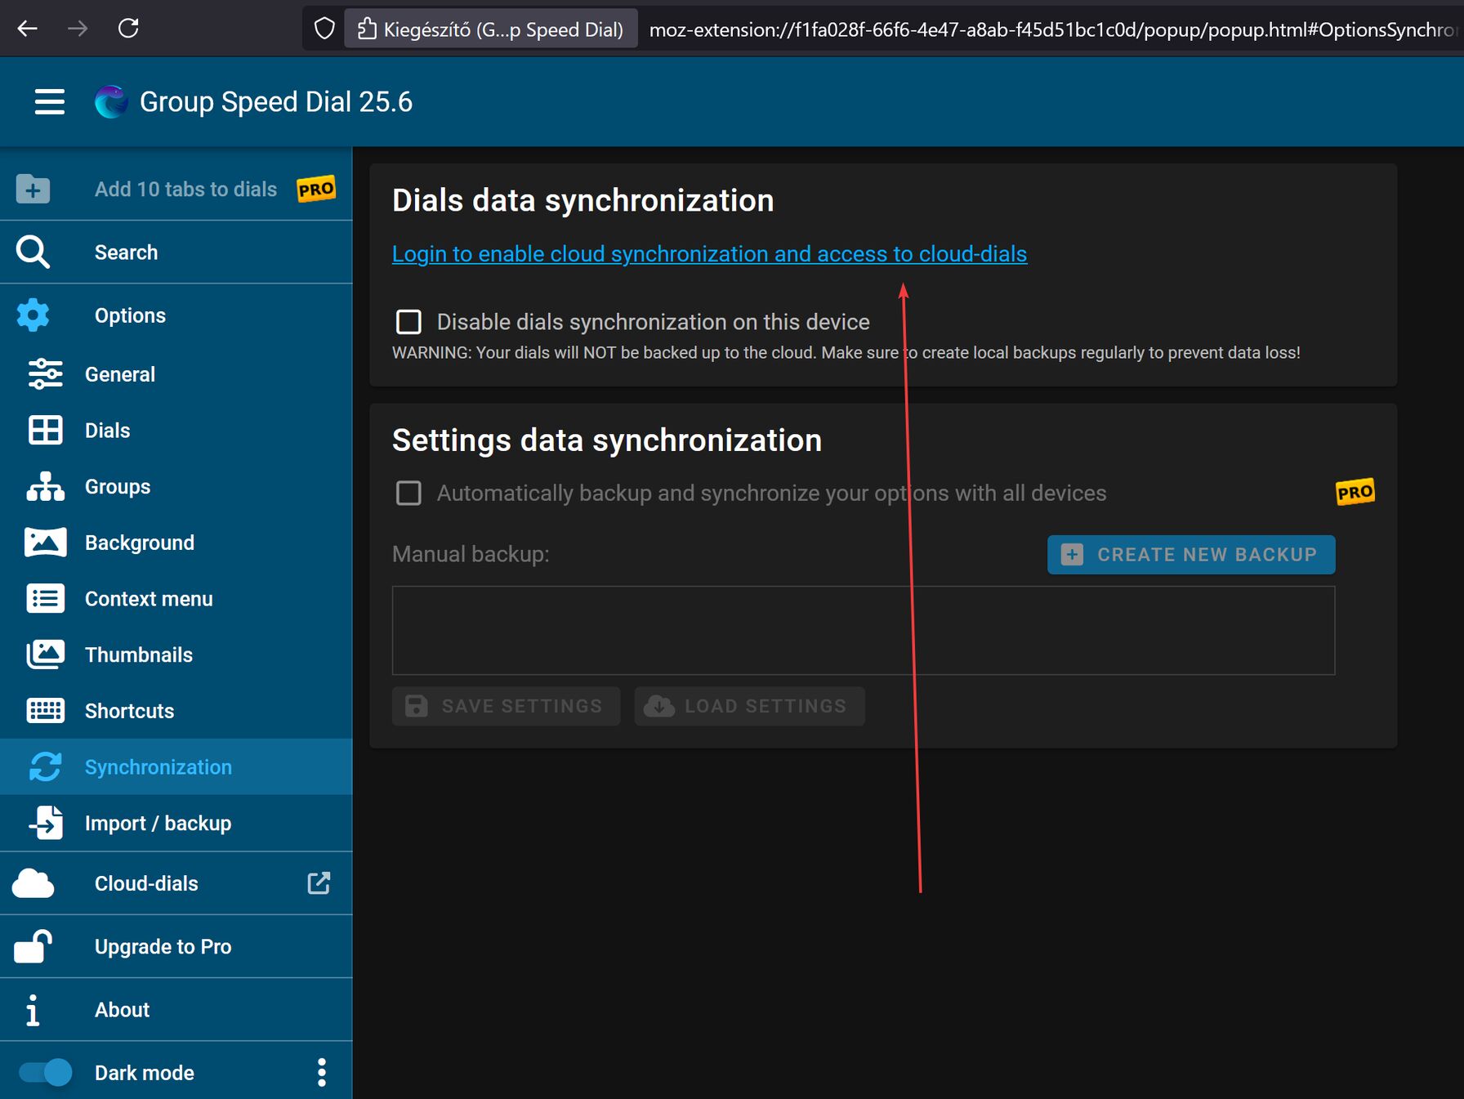1464x1099 pixels.
Task: Open the Background options page
Action: coord(176,543)
